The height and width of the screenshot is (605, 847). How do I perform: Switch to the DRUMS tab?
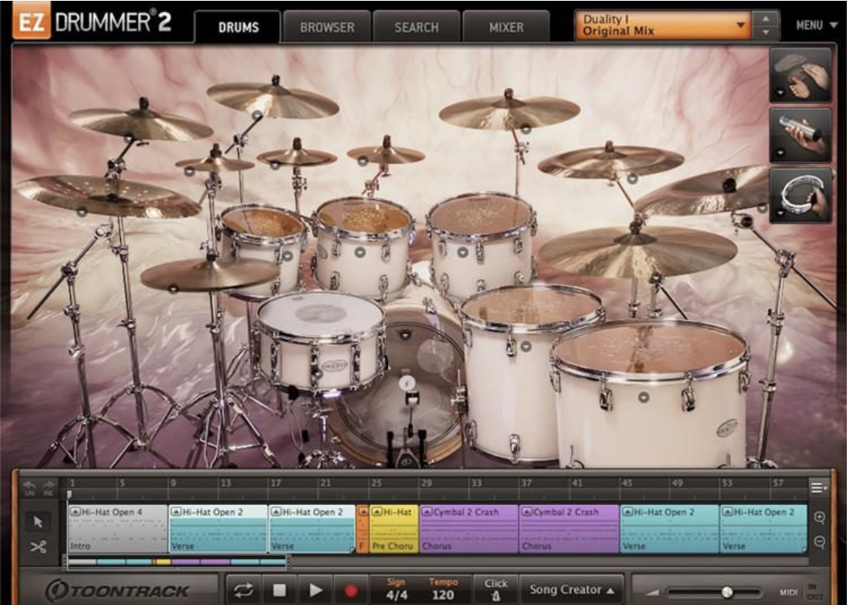click(238, 27)
